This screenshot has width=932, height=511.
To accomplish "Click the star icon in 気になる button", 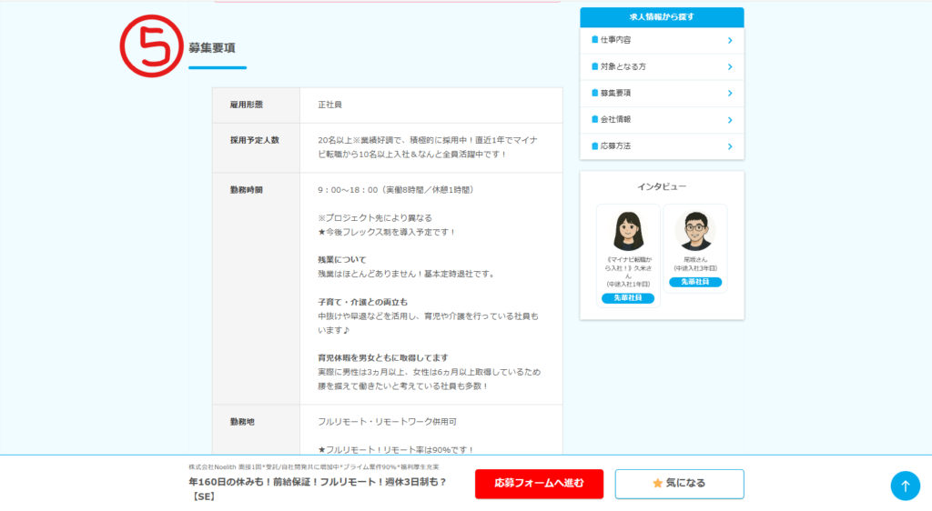I will pyautogui.click(x=657, y=484).
